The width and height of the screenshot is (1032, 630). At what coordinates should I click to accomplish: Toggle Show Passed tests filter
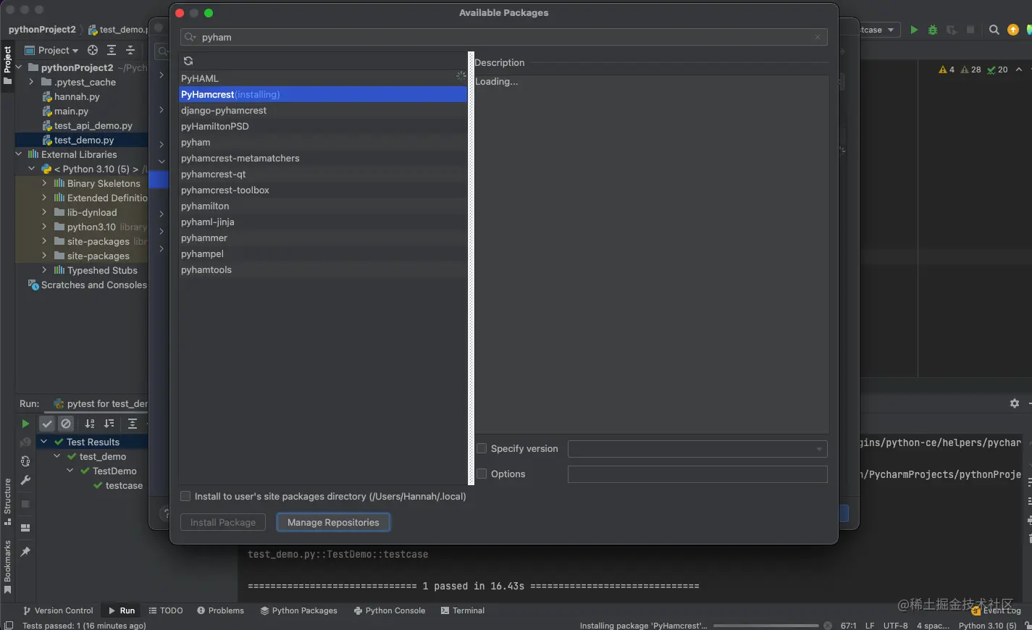point(47,424)
